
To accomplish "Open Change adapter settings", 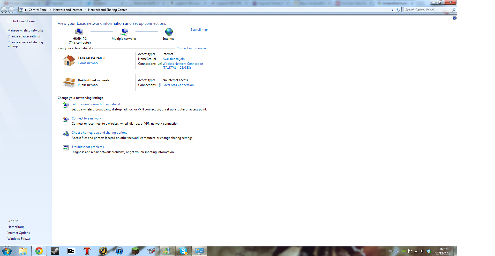I will (24, 36).
